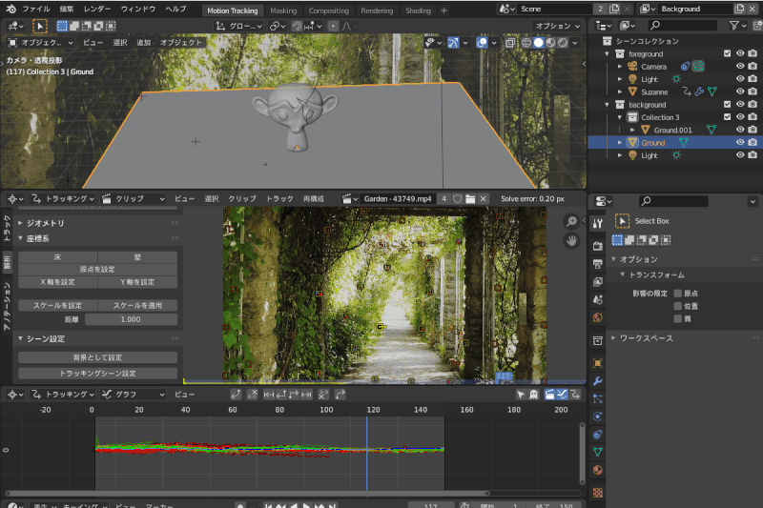Viewport: 763px width, 508px height.
Task: Click the camera data icon next to Camera
Action: (698, 66)
